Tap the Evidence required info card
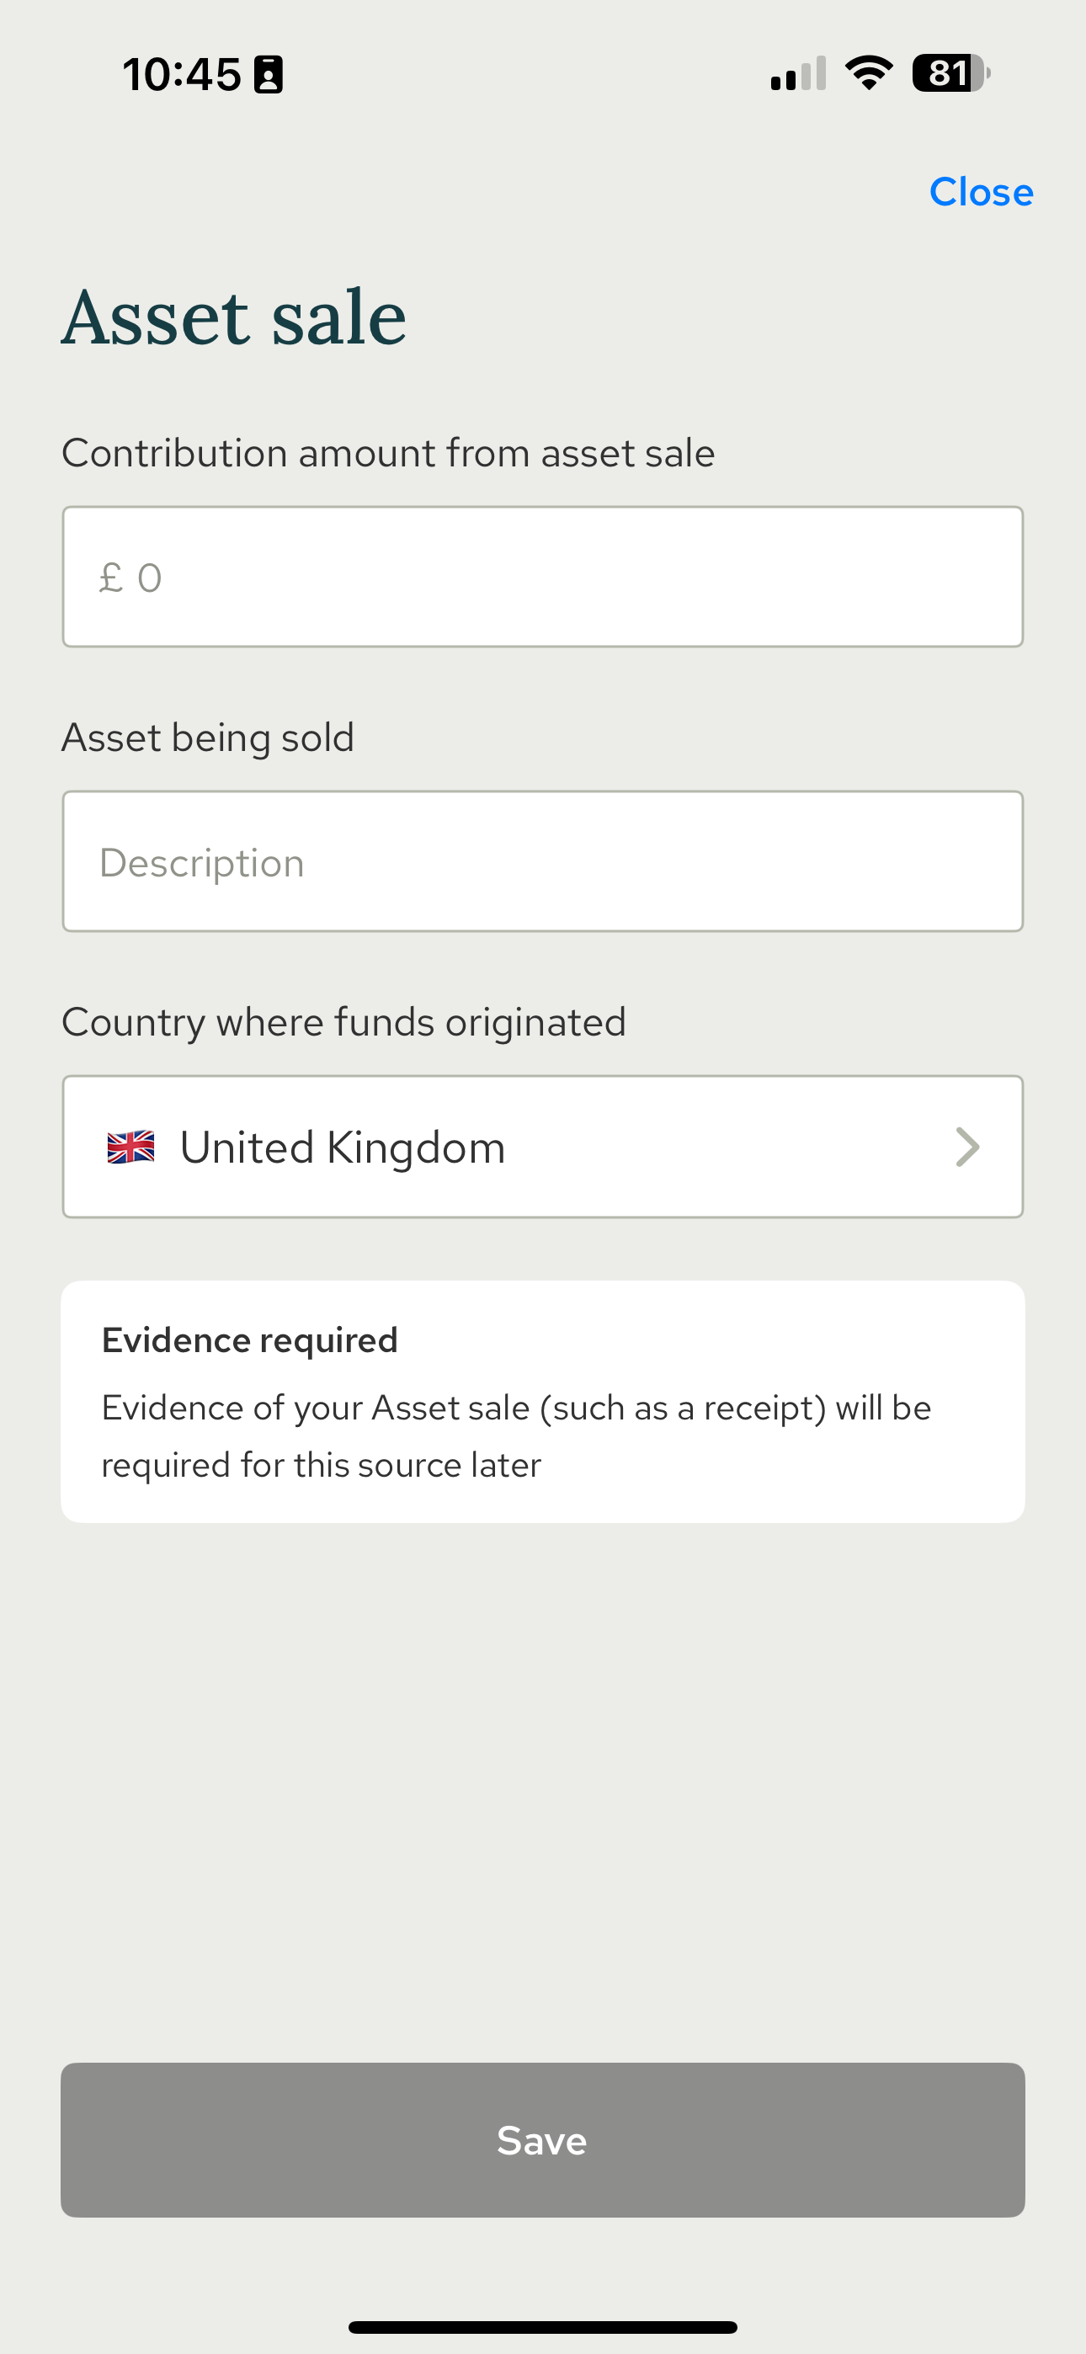This screenshot has width=1086, height=2354. 542,1401
